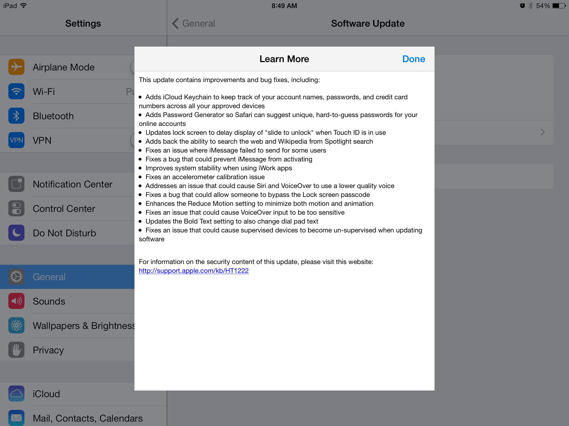Open the support.apple.com HT1222 link
The height and width of the screenshot is (426, 569).
[x=194, y=271]
